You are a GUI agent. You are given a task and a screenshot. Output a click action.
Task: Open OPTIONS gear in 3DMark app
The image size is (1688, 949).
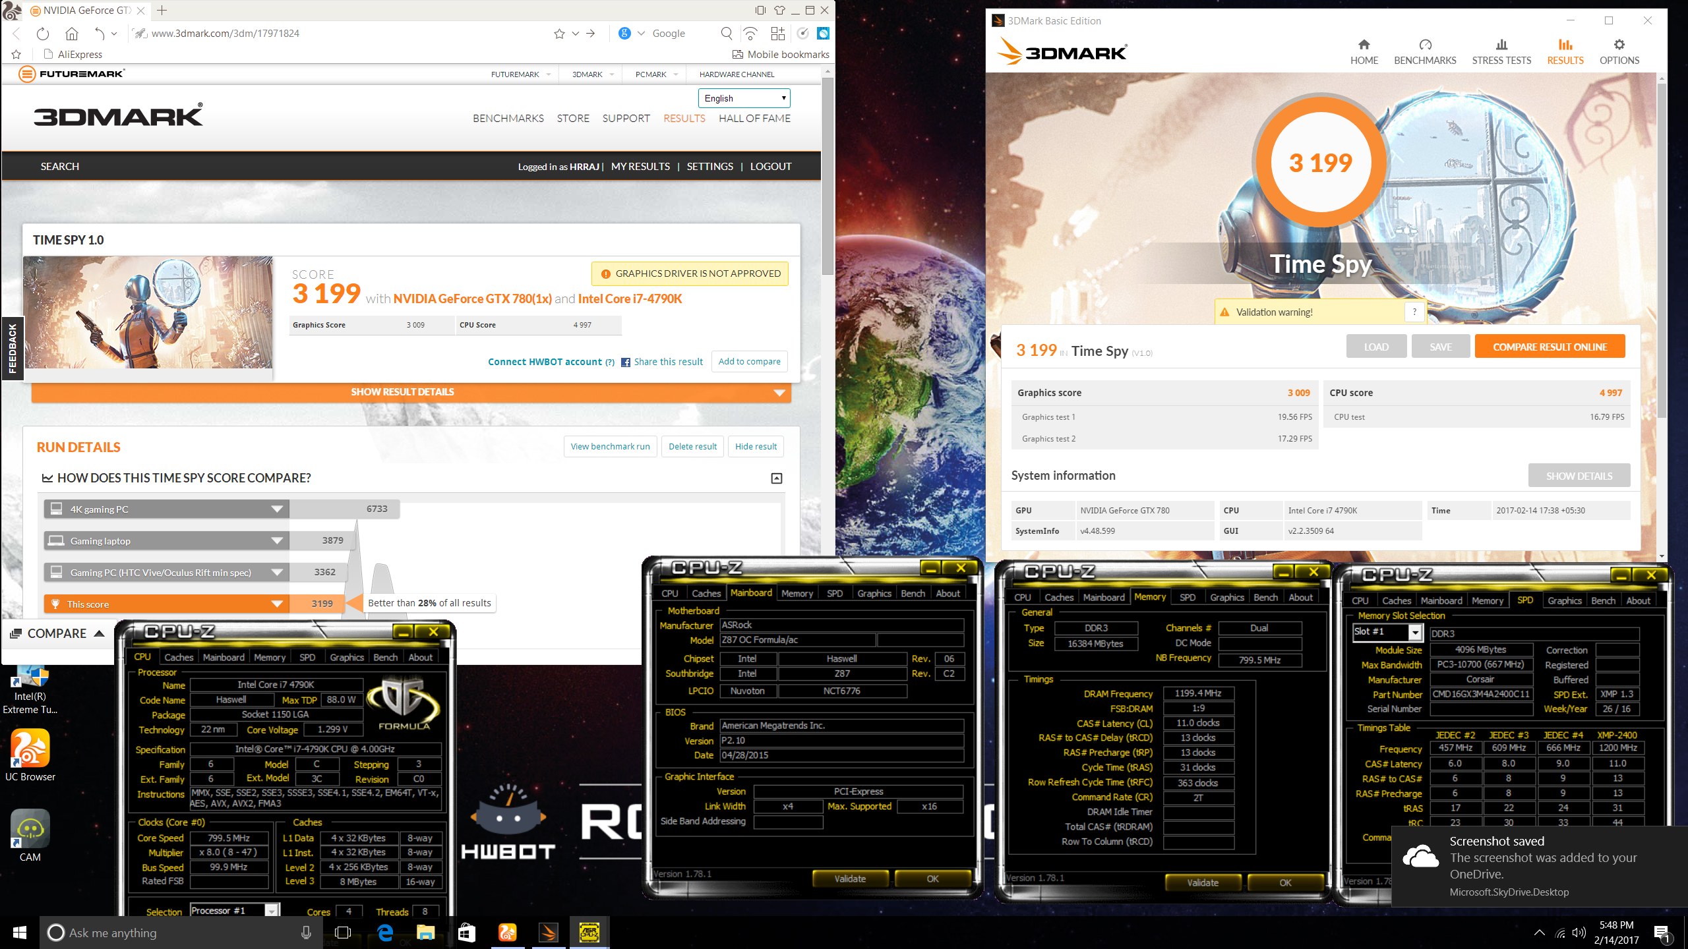(x=1619, y=52)
